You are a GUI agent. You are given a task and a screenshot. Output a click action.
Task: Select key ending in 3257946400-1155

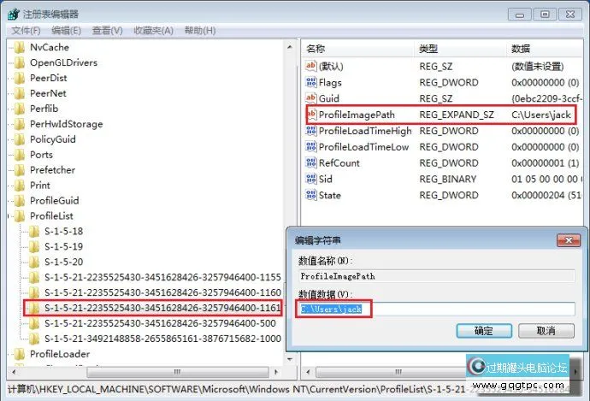pyautogui.click(x=162, y=277)
